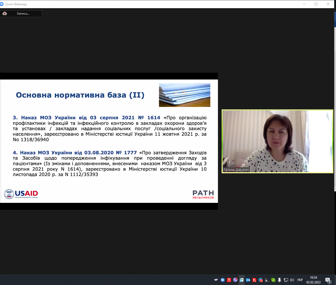
Task: Click the "Запись..." recording status label
Action: [23, 13]
